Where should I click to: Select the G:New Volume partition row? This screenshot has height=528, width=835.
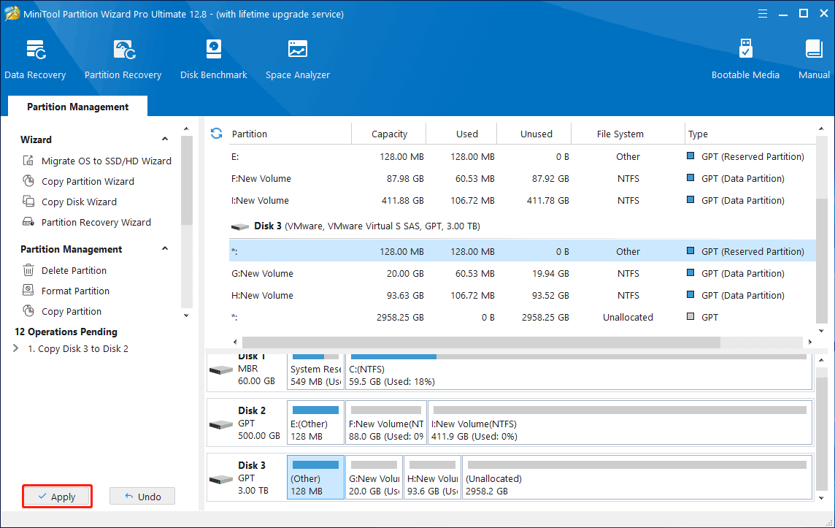pos(522,273)
